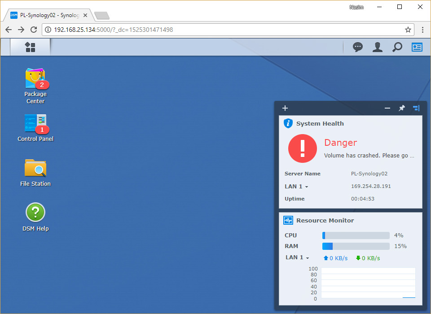Click upload speed 0 KB/s indicator
Image resolution: width=431 pixels, height=314 pixels.
336,258
